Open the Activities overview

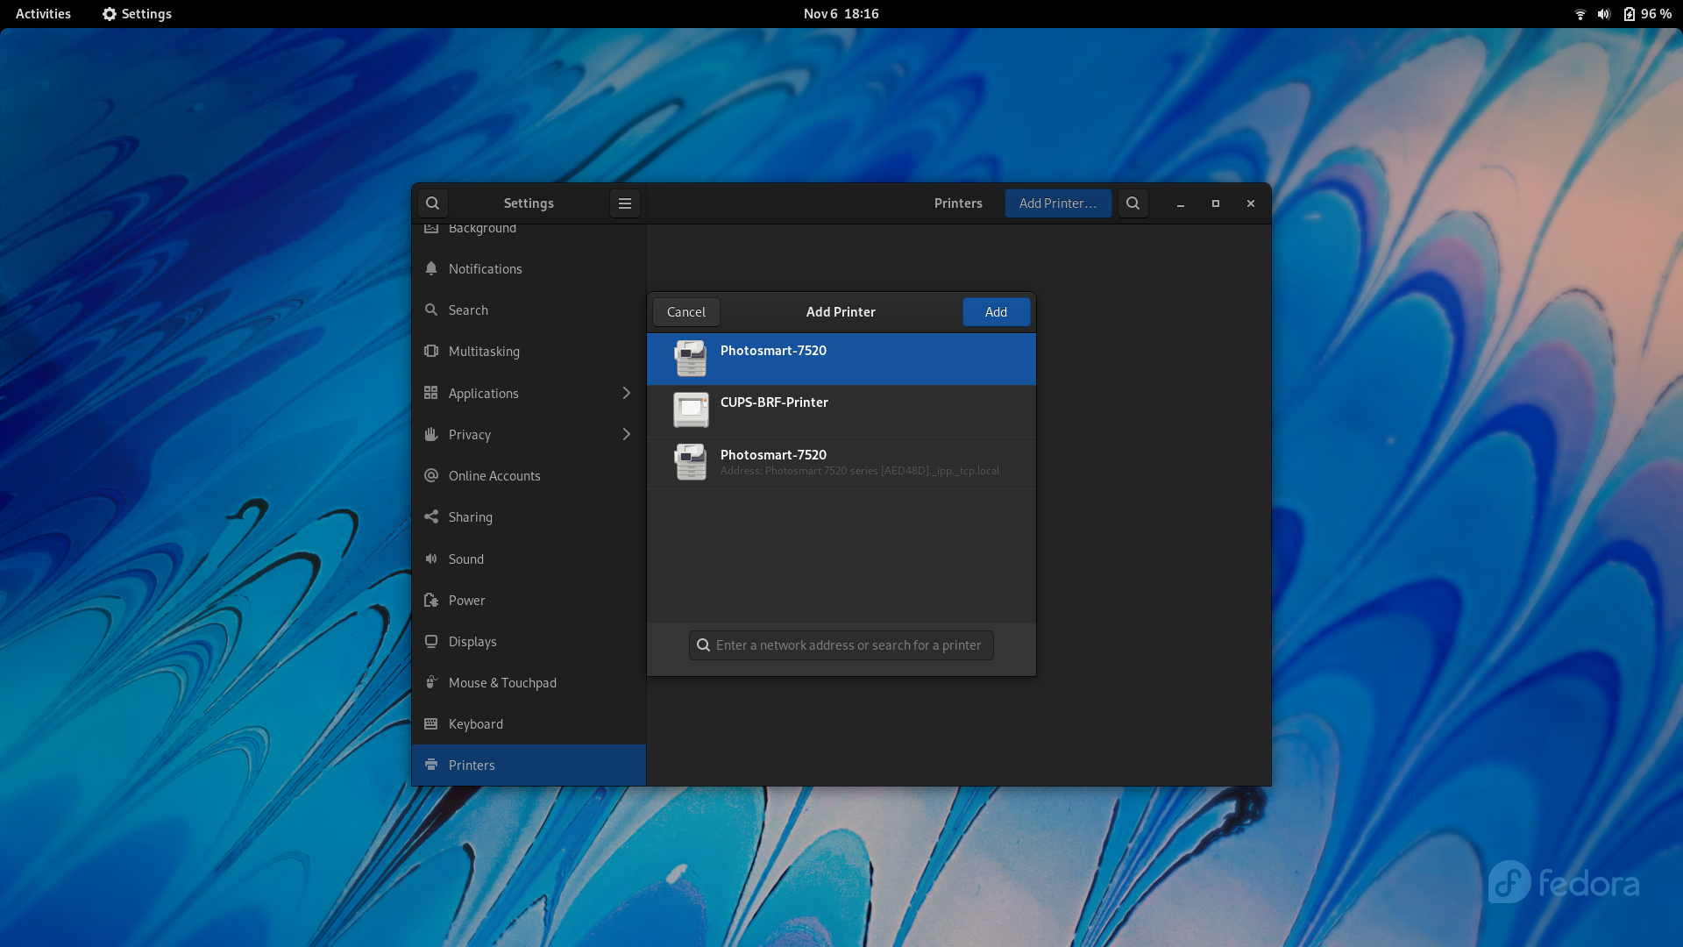[x=43, y=14]
